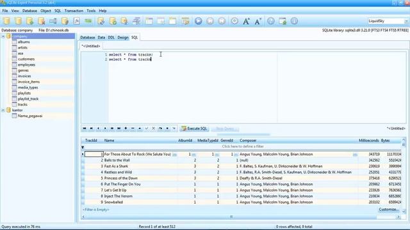The height and width of the screenshot is (230, 410).
Task: Select the playlist_track table in tree
Action: tap(28, 99)
